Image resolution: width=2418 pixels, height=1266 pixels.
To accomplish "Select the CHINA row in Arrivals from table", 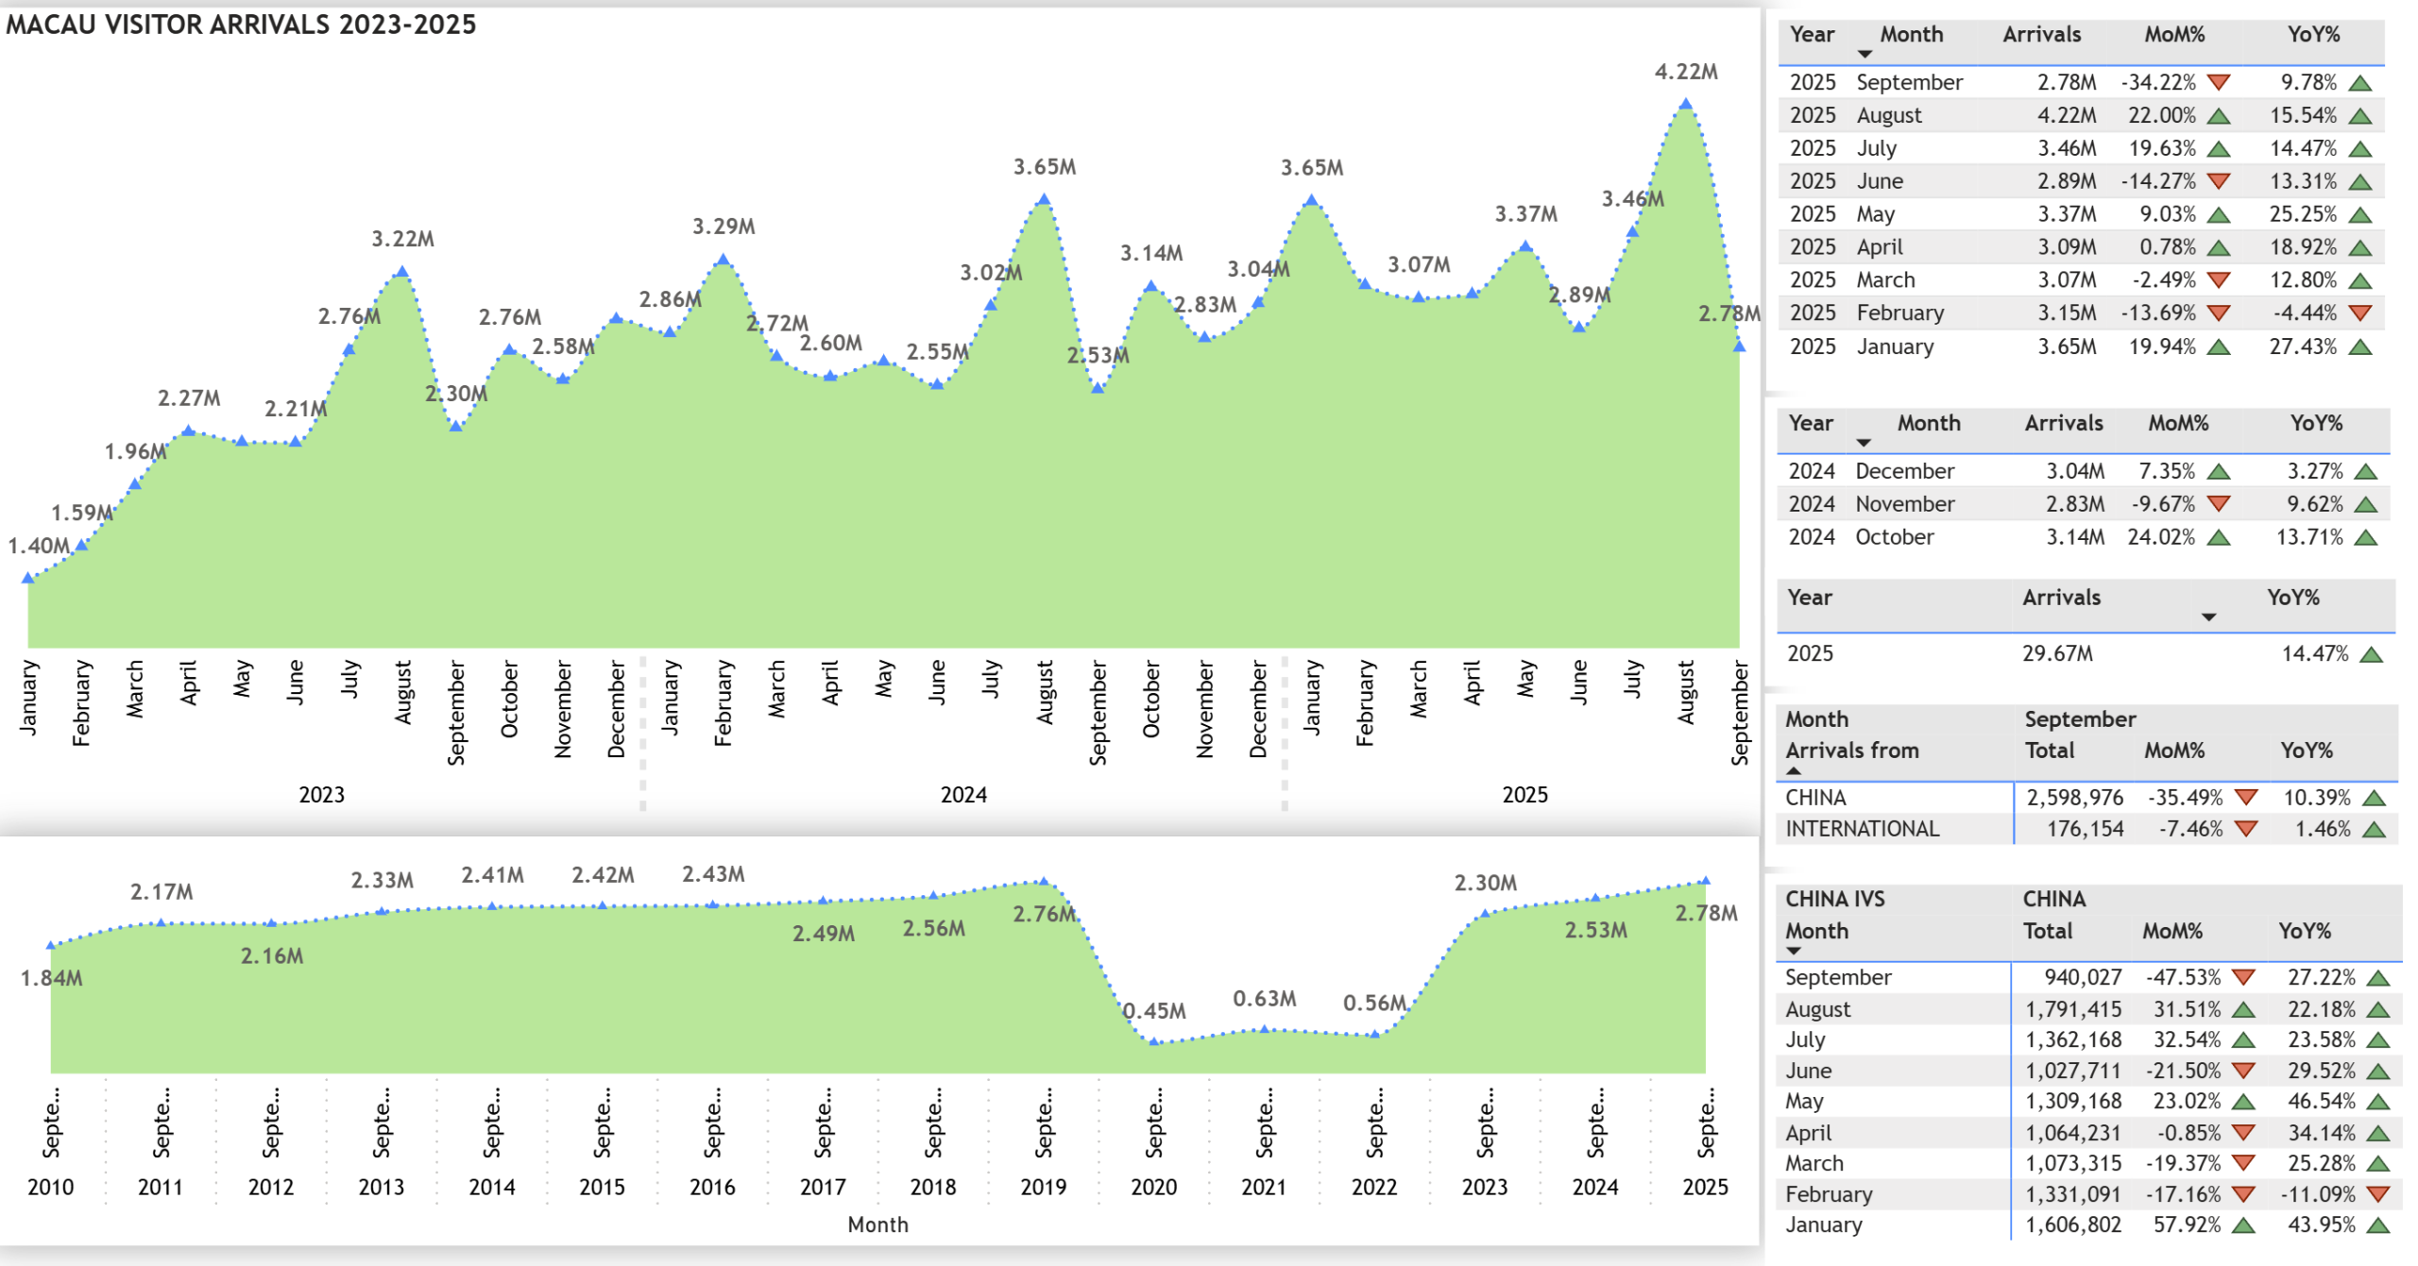I will tap(1815, 798).
